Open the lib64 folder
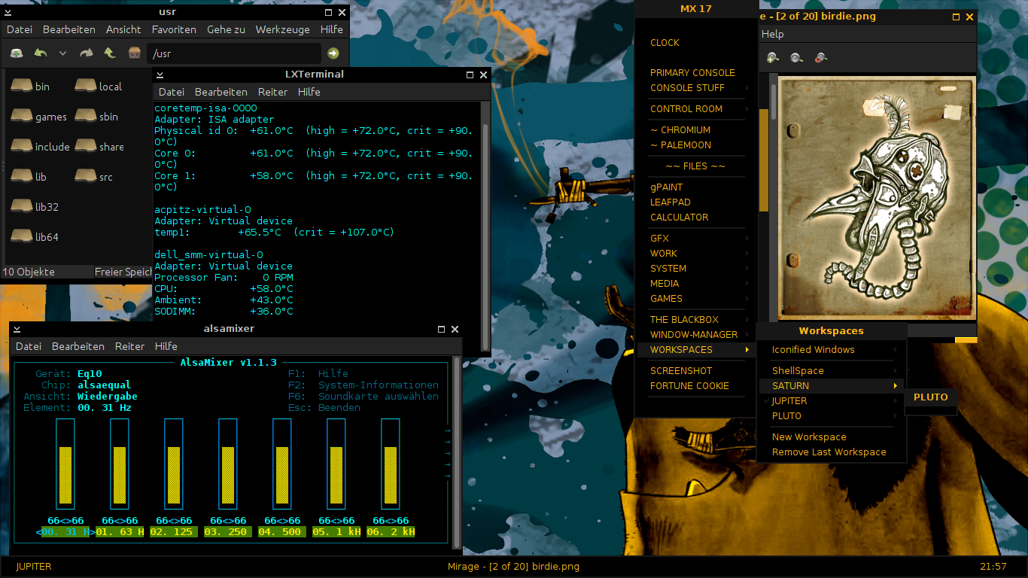 (x=35, y=237)
